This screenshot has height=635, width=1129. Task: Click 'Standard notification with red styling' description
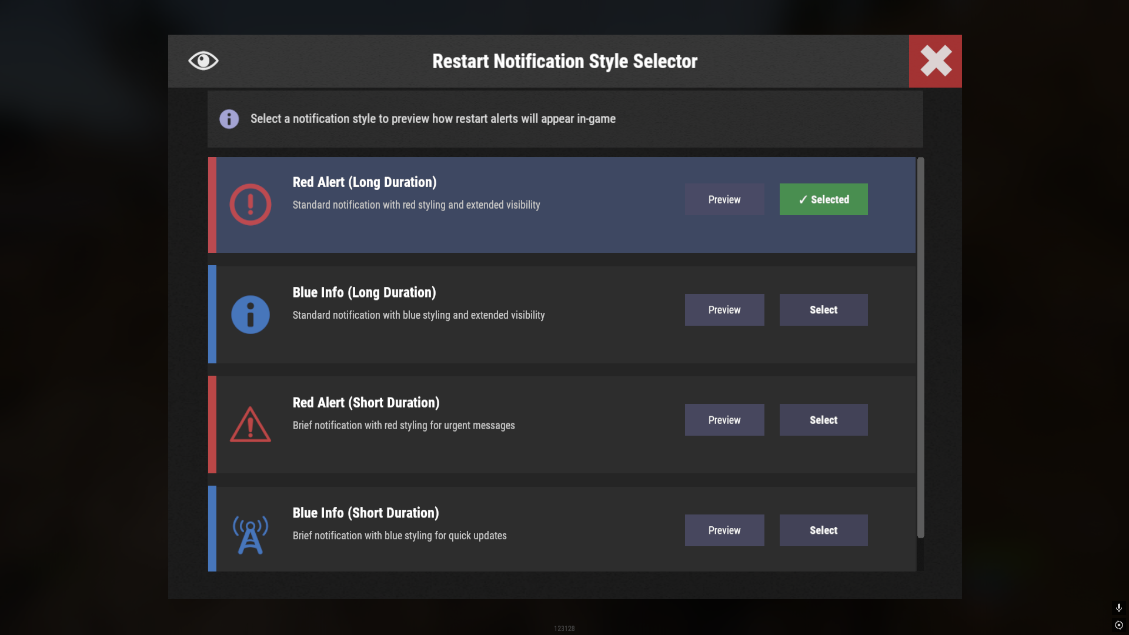pyautogui.click(x=416, y=205)
